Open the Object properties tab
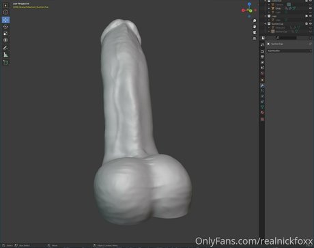 click(x=262, y=80)
